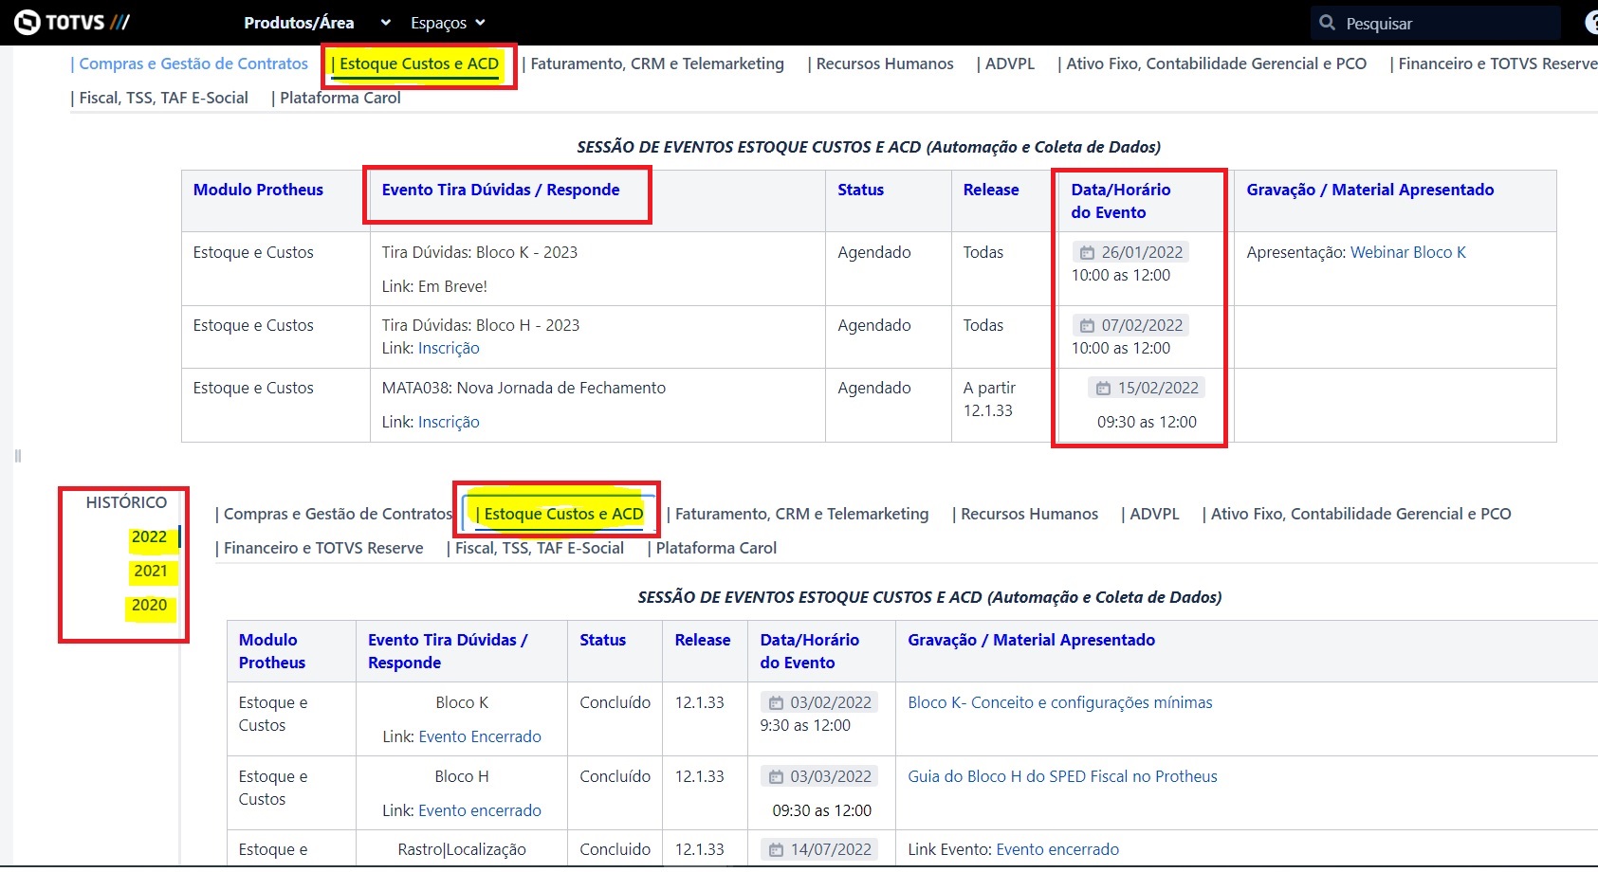
Task: Open Bloco K- Conceito e configurações mínimas link
Action: point(1060,702)
